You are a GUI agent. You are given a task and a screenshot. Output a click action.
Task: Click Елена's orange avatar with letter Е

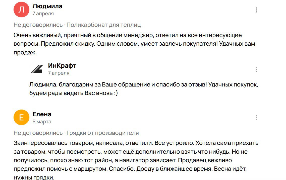click(21, 117)
